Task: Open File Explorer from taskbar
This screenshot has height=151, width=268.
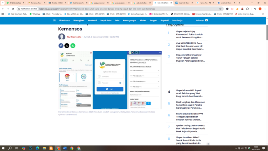Action: coord(44,148)
